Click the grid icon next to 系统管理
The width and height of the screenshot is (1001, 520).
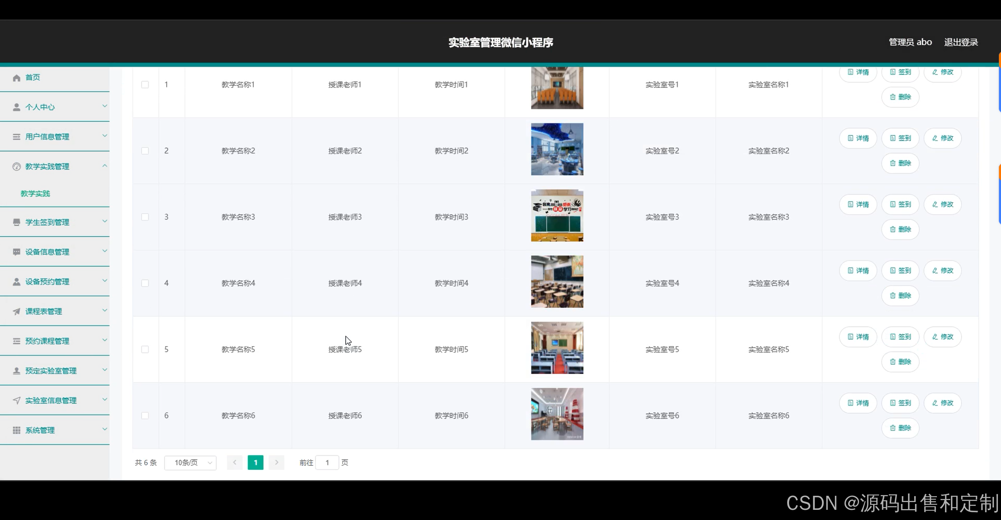(x=16, y=430)
